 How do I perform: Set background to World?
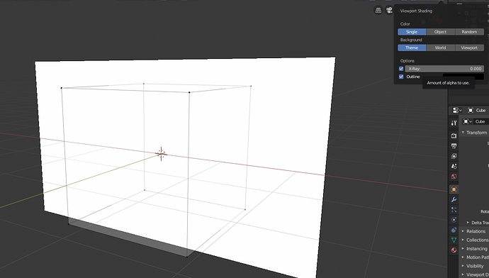pyautogui.click(x=440, y=48)
